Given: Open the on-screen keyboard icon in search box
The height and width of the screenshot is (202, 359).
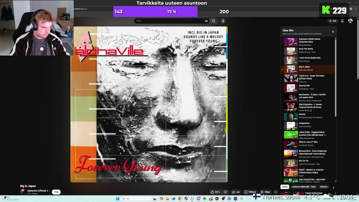Looking at the screenshot, I should (206, 21).
